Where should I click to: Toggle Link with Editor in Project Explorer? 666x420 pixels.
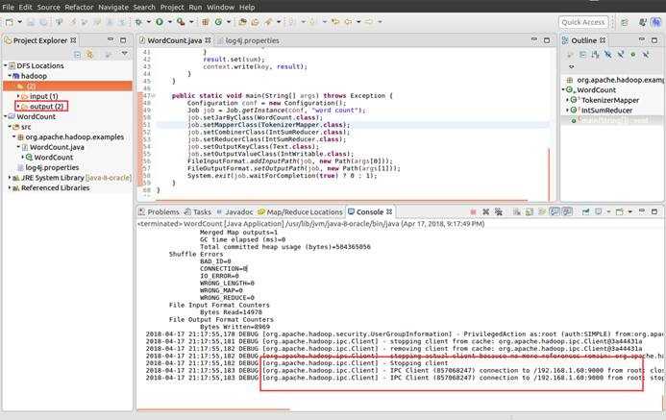tap(89, 55)
